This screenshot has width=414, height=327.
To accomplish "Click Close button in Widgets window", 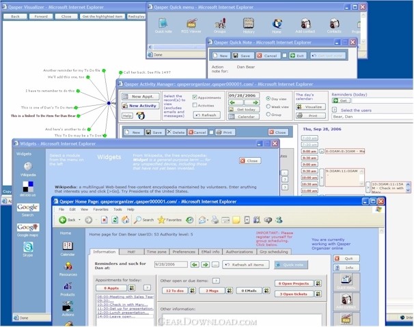I will pos(250,160).
